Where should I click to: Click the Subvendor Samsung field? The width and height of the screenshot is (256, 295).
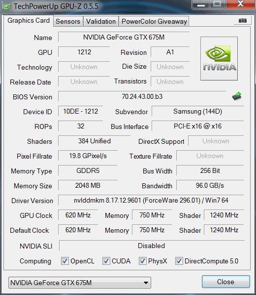[x=197, y=111]
